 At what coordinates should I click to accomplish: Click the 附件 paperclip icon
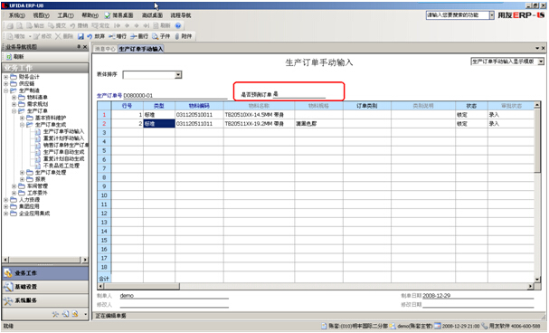(x=177, y=36)
